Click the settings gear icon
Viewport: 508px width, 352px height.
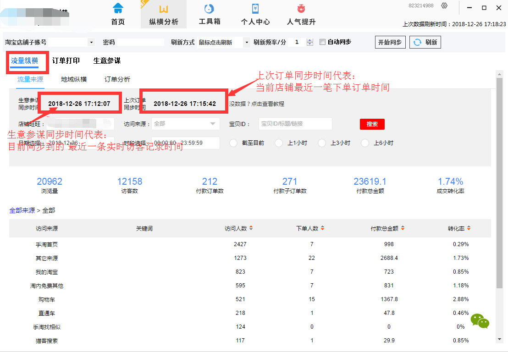[444, 5]
